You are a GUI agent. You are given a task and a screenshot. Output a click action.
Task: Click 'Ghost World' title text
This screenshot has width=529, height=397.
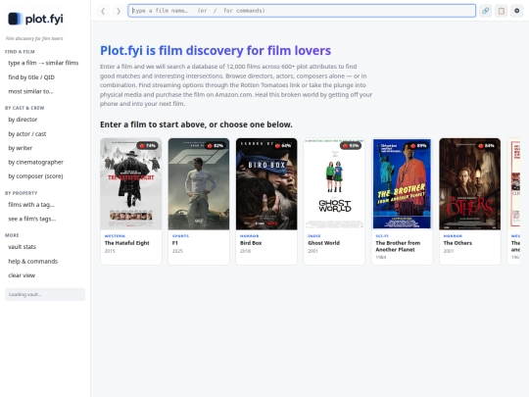point(323,243)
